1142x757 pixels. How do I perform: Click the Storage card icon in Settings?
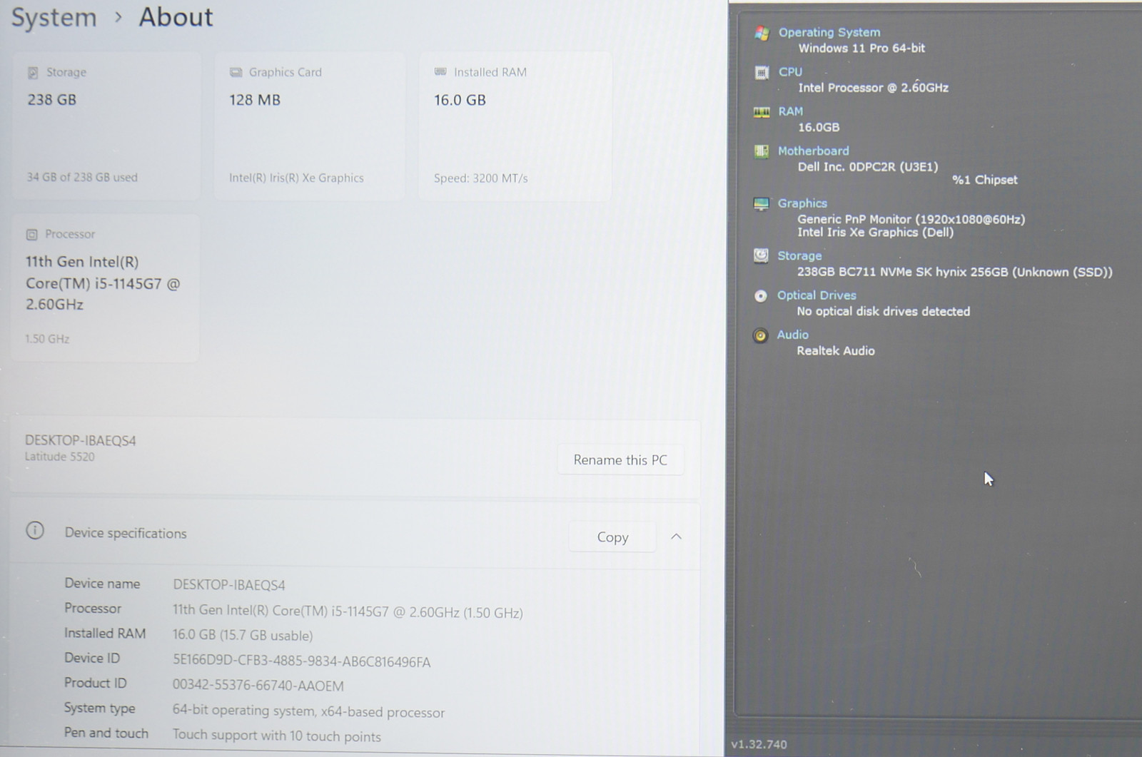(33, 73)
